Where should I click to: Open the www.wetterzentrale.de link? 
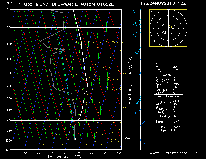pos(174,153)
